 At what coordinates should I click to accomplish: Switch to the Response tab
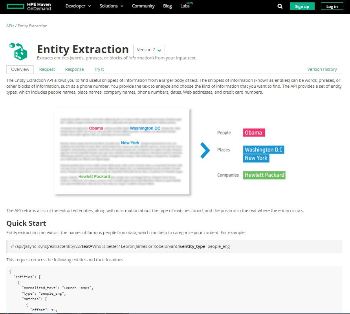(74, 69)
